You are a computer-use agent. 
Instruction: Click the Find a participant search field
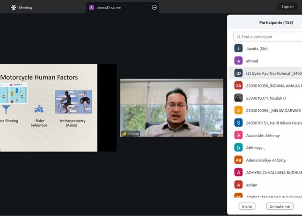click(x=270, y=37)
